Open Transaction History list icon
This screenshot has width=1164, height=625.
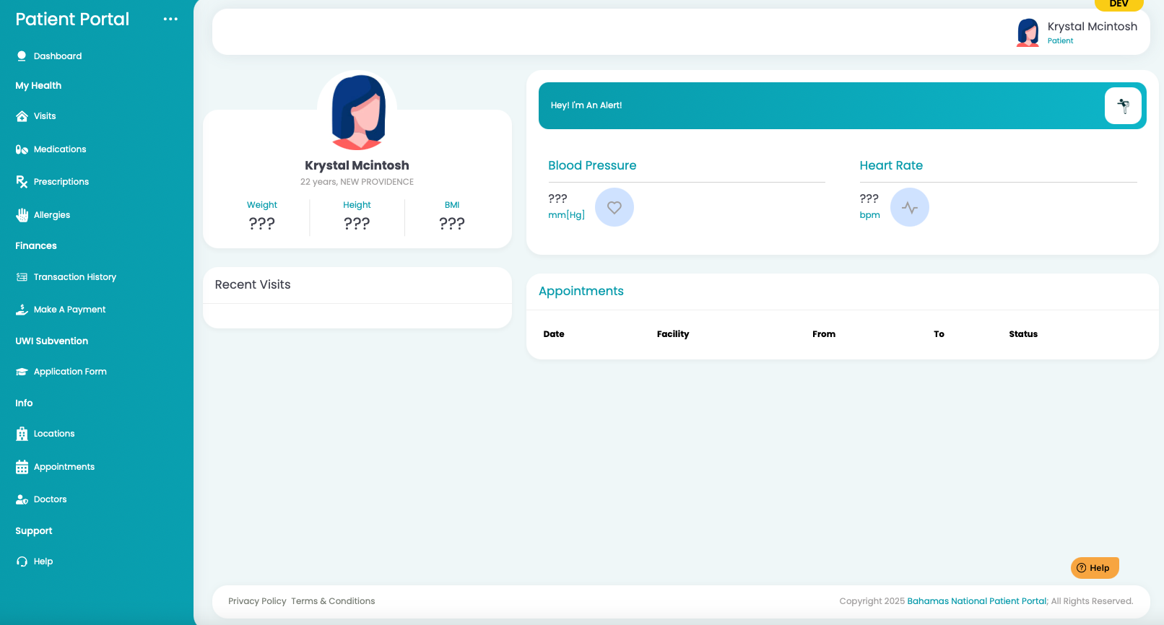(22, 277)
